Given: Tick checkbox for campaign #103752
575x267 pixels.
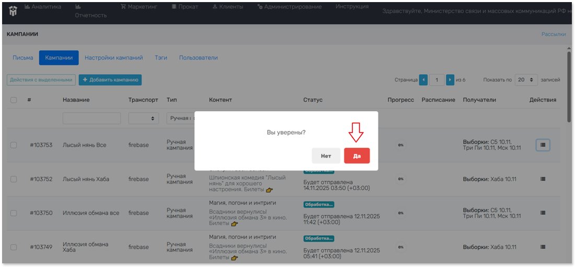Looking at the screenshot, I should click(14, 179).
